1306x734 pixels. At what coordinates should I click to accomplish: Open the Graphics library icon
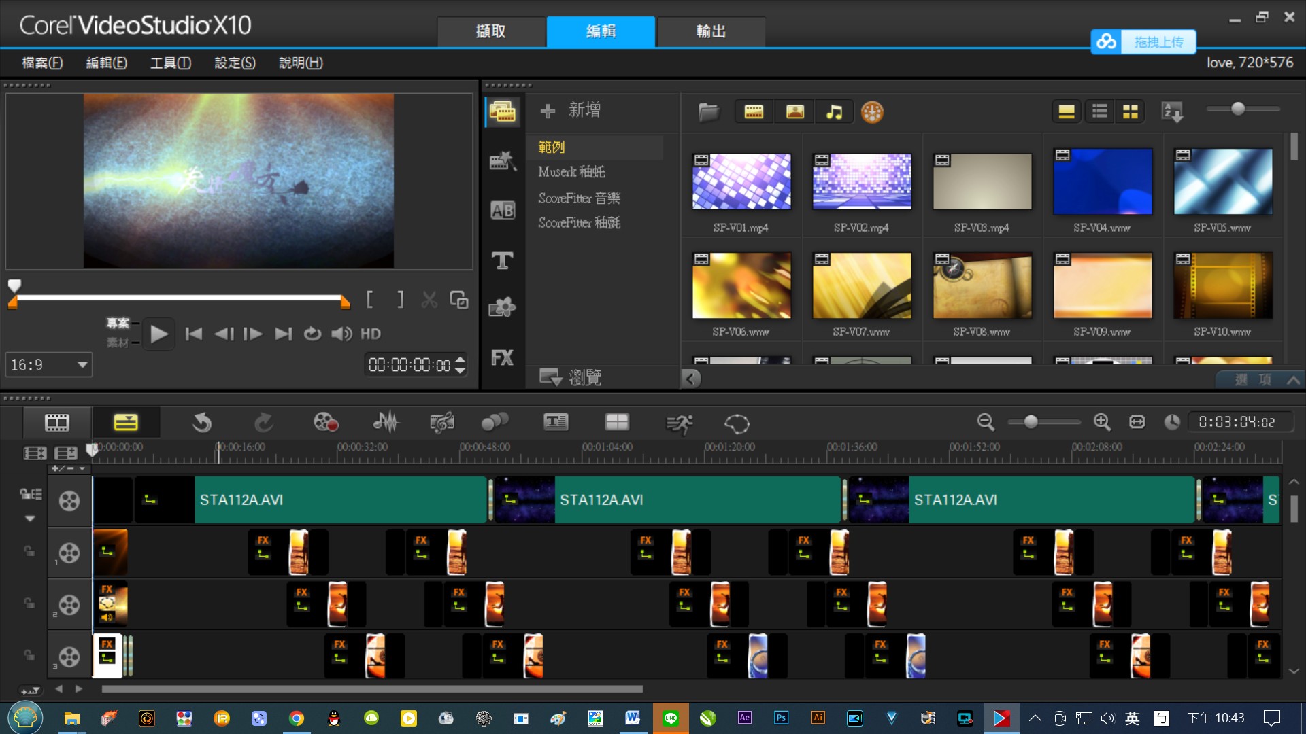tap(503, 308)
